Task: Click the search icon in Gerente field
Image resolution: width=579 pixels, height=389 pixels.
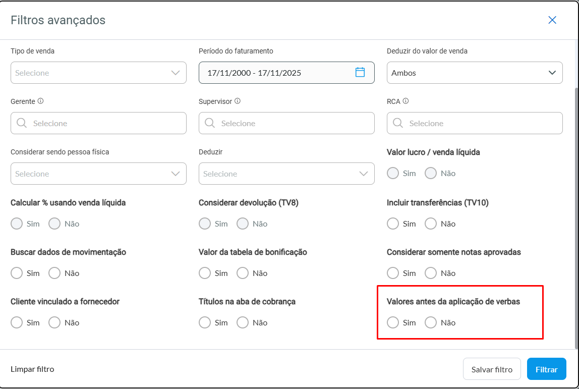Action: tap(22, 123)
